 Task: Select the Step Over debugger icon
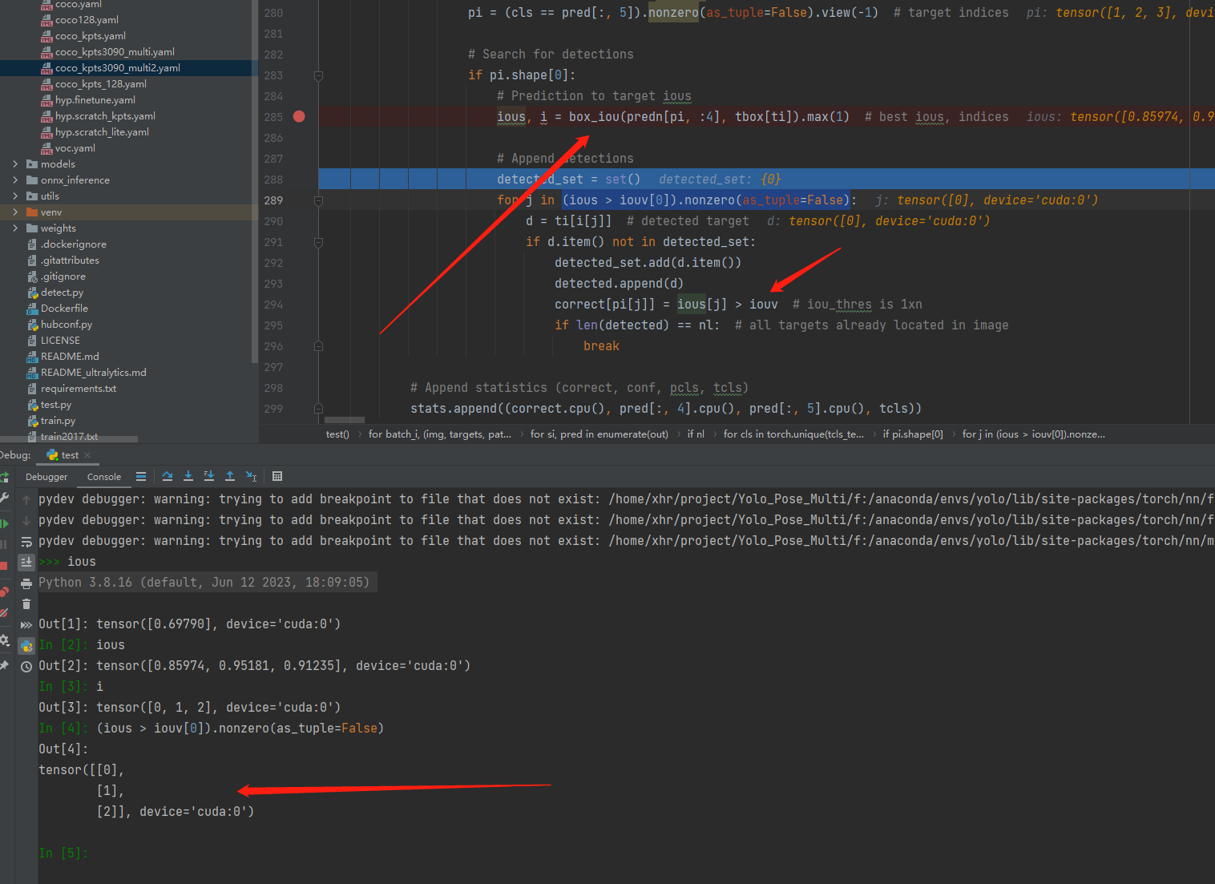coord(167,476)
